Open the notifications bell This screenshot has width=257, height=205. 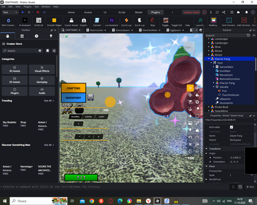coord(246,12)
